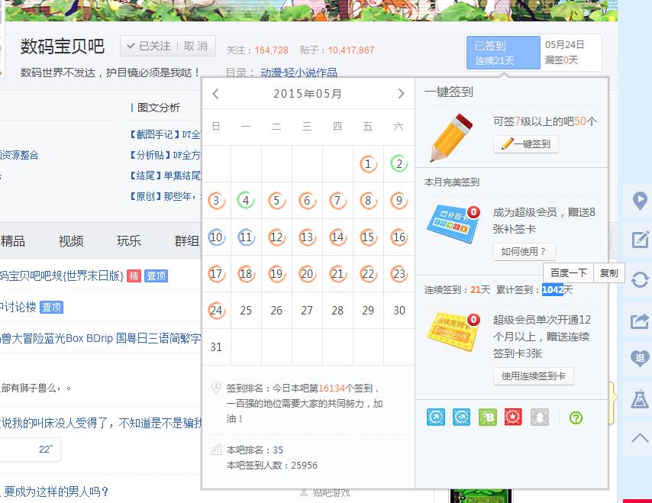Click the share sidebar icon
652x503 pixels.
[640, 321]
